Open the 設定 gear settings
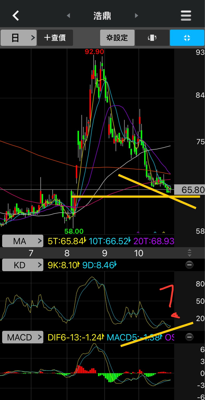Viewport: 205px width, 400px height. point(117,38)
